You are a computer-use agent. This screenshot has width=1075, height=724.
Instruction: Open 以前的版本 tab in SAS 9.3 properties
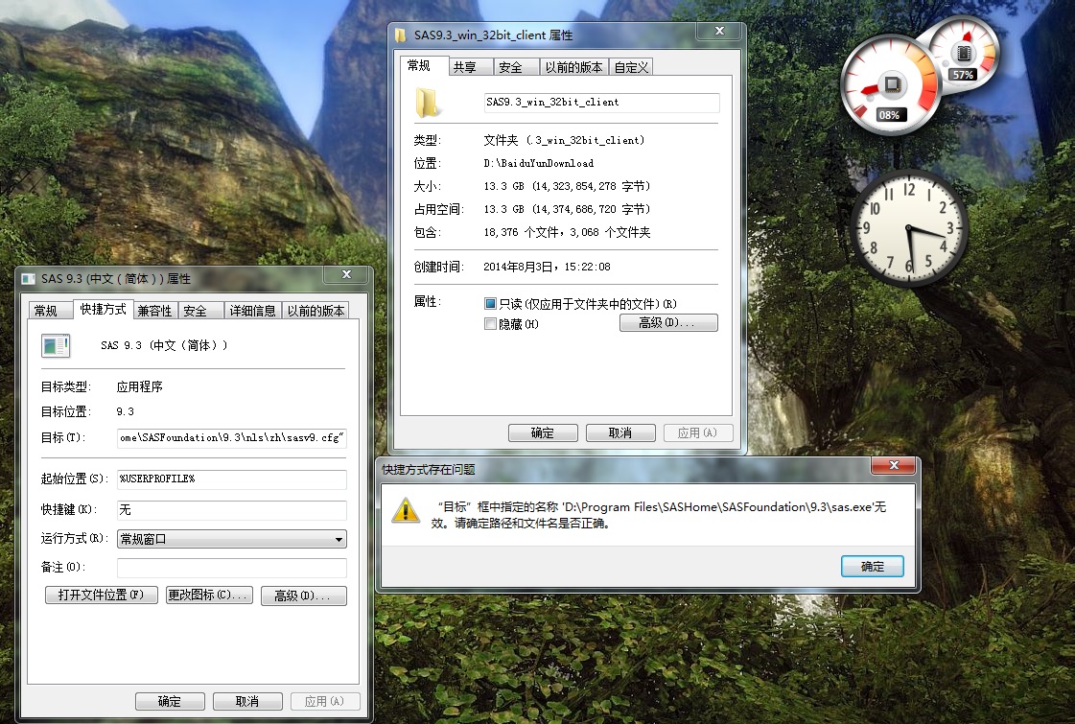(316, 311)
